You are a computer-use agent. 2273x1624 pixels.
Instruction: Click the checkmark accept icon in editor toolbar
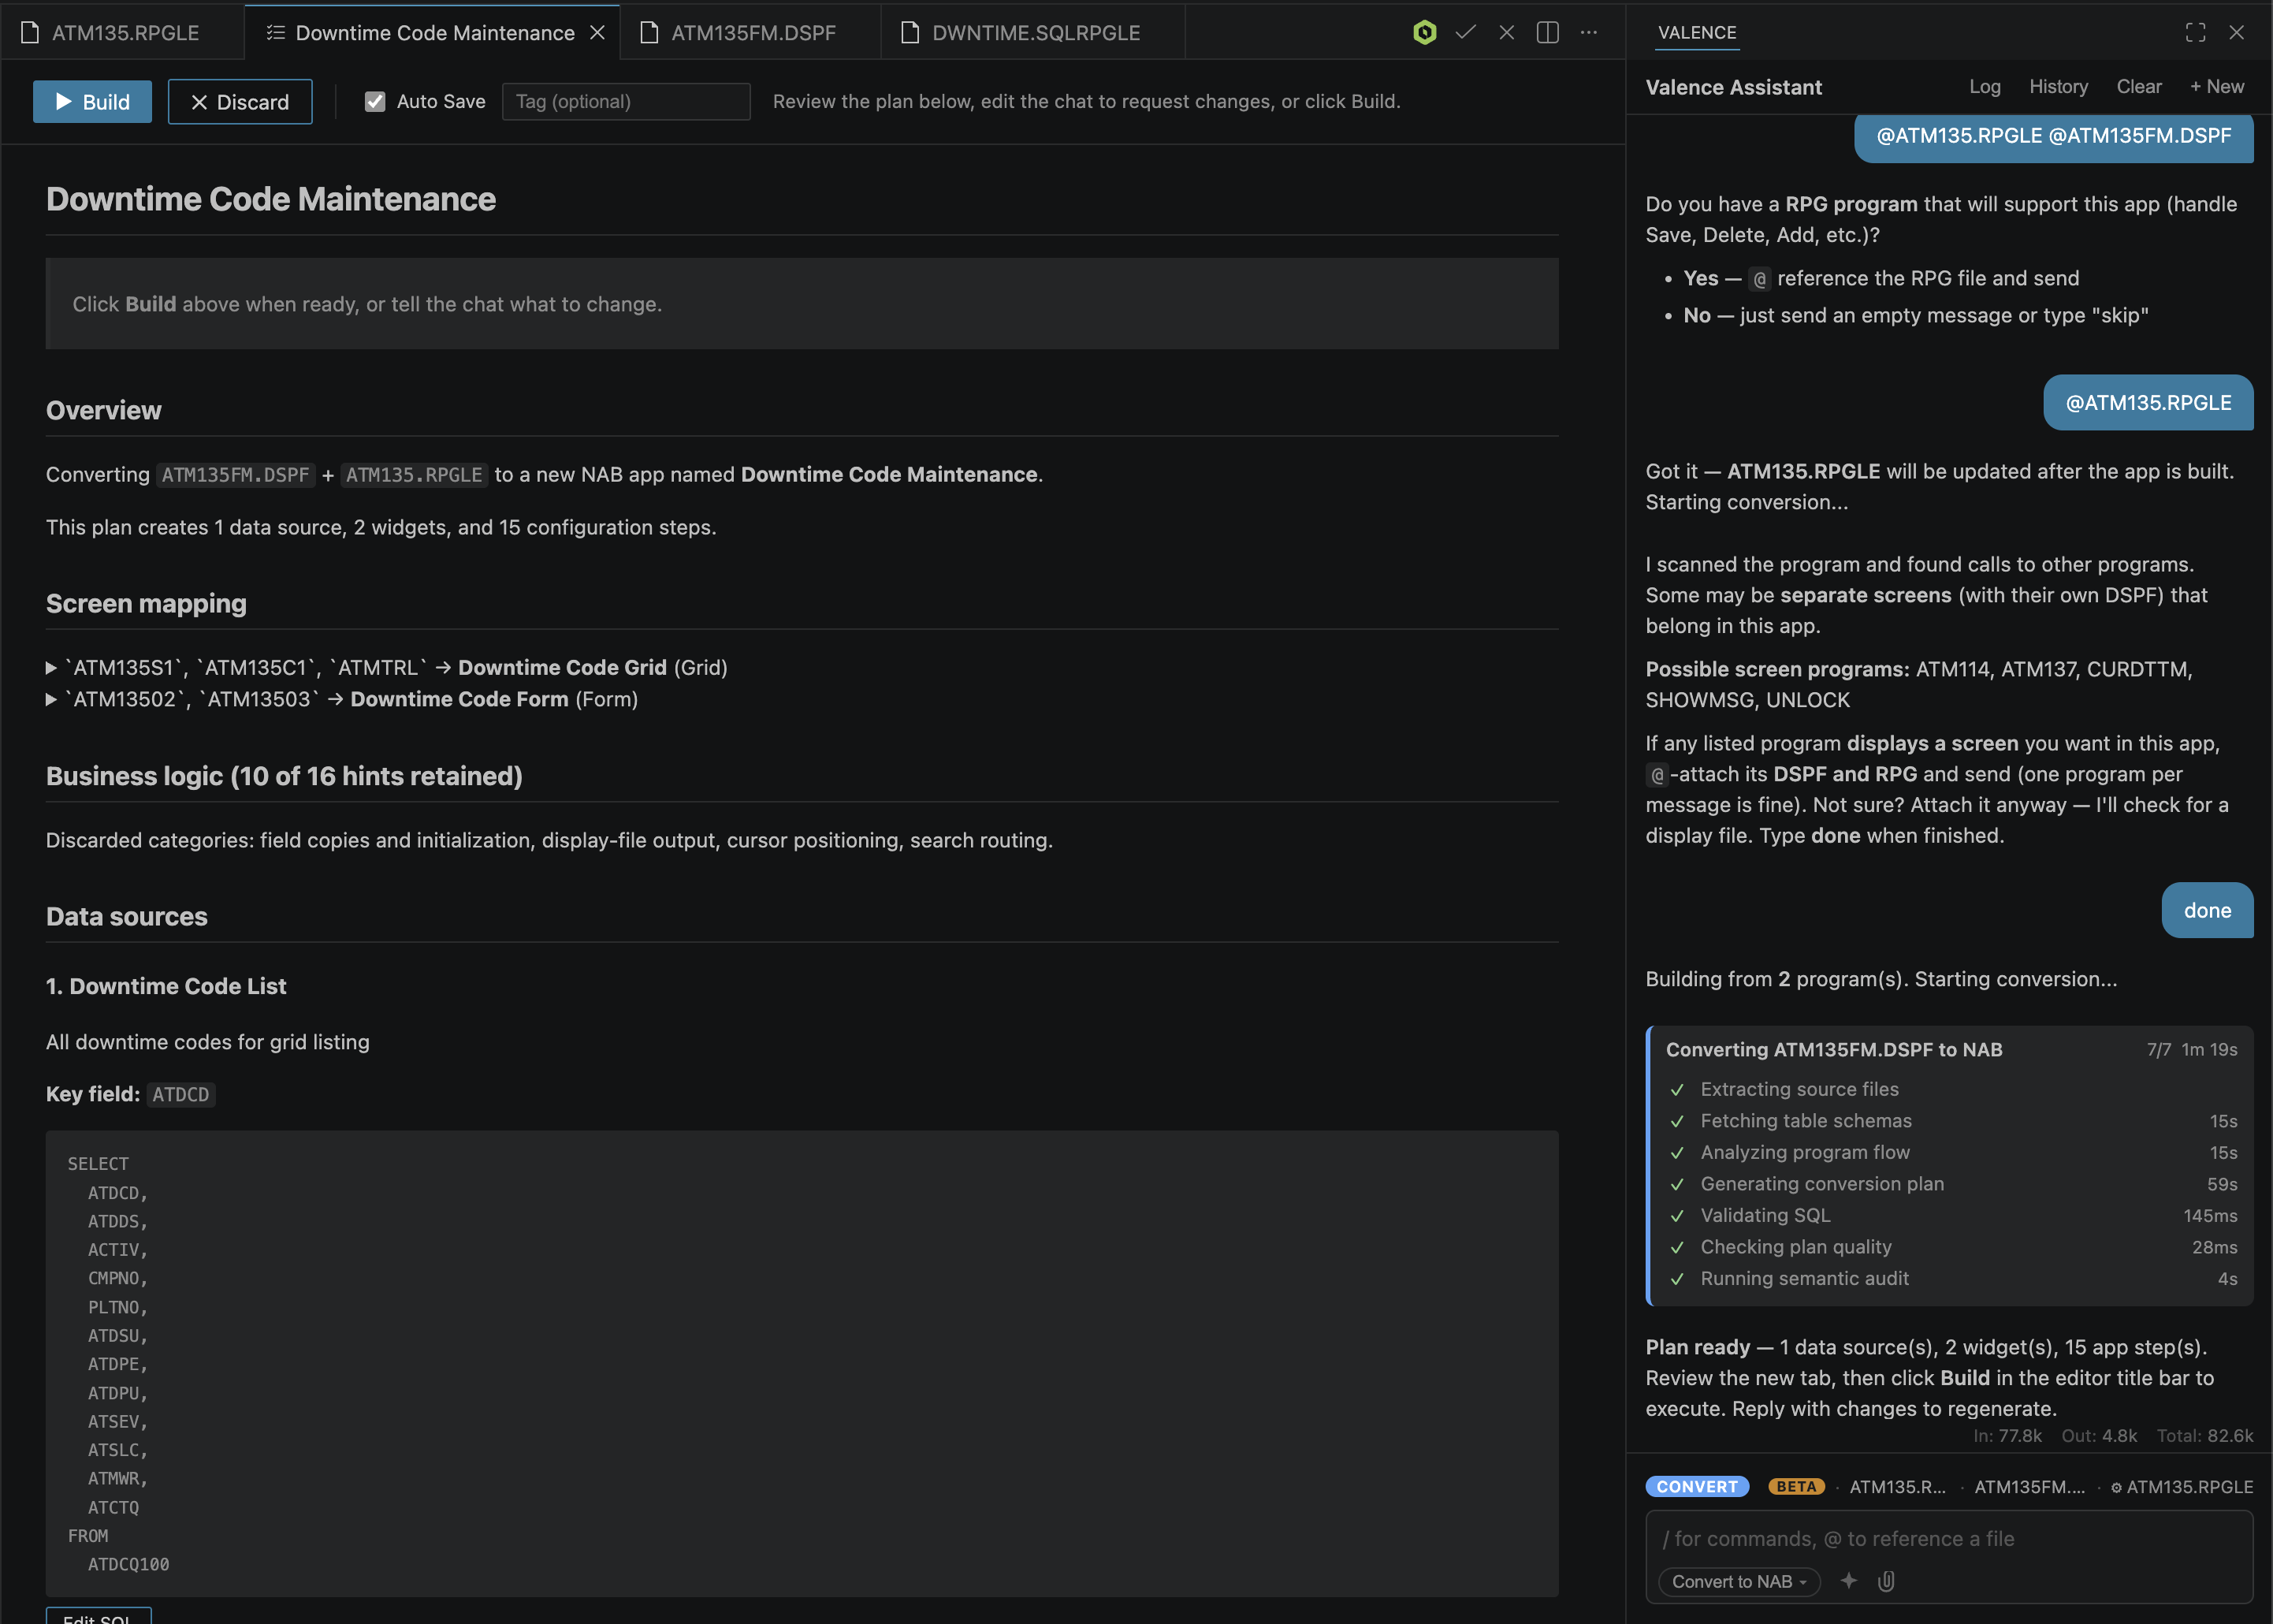tap(1465, 32)
